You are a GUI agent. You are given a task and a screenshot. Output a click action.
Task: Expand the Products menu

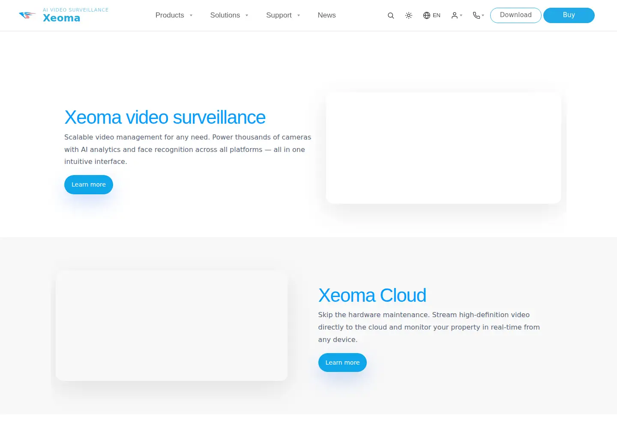(174, 15)
